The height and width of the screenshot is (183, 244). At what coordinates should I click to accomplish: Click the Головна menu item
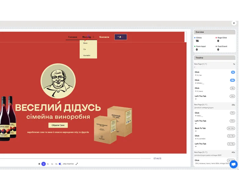(73, 37)
